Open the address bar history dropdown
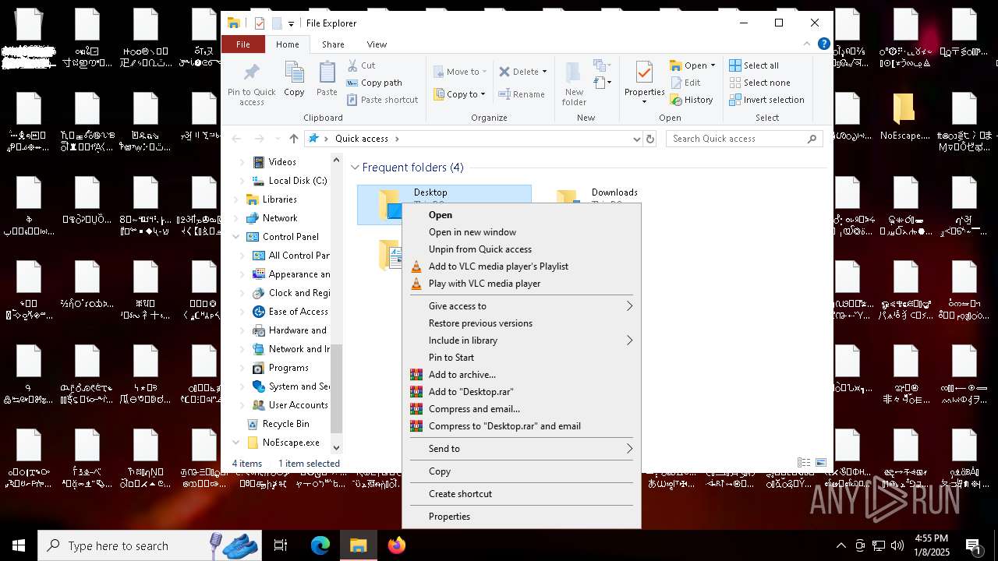998x561 pixels. tap(637, 139)
